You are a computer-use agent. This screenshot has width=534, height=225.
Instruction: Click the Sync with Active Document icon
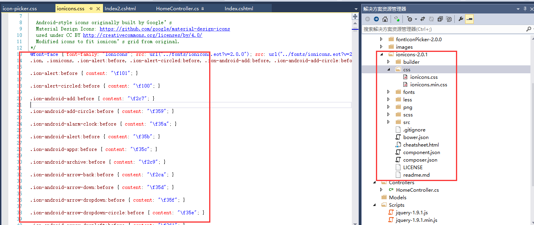423,19
